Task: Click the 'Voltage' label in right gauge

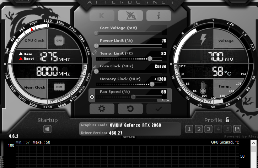Action: [226, 41]
